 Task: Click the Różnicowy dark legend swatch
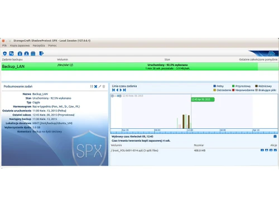tap(256, 86)
